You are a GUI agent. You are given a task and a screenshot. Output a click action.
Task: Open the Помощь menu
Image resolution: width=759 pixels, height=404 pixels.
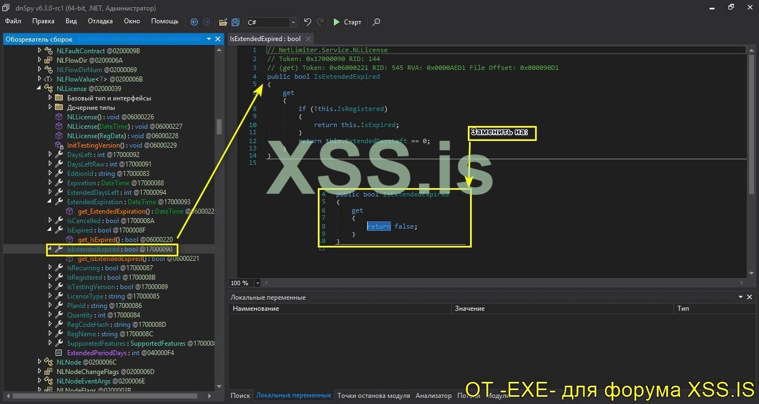pos(165,21)
